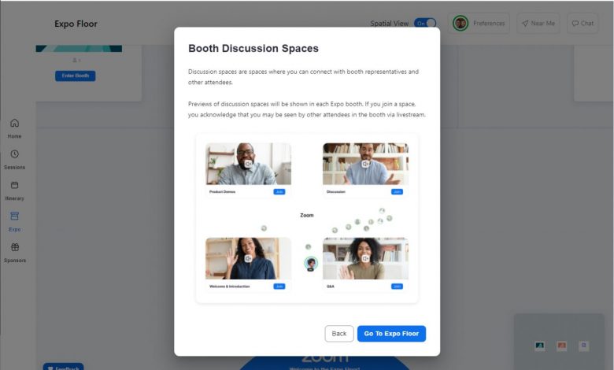
Task: Click the Booth Discussion Spaces heading
Action: point(253,48)
